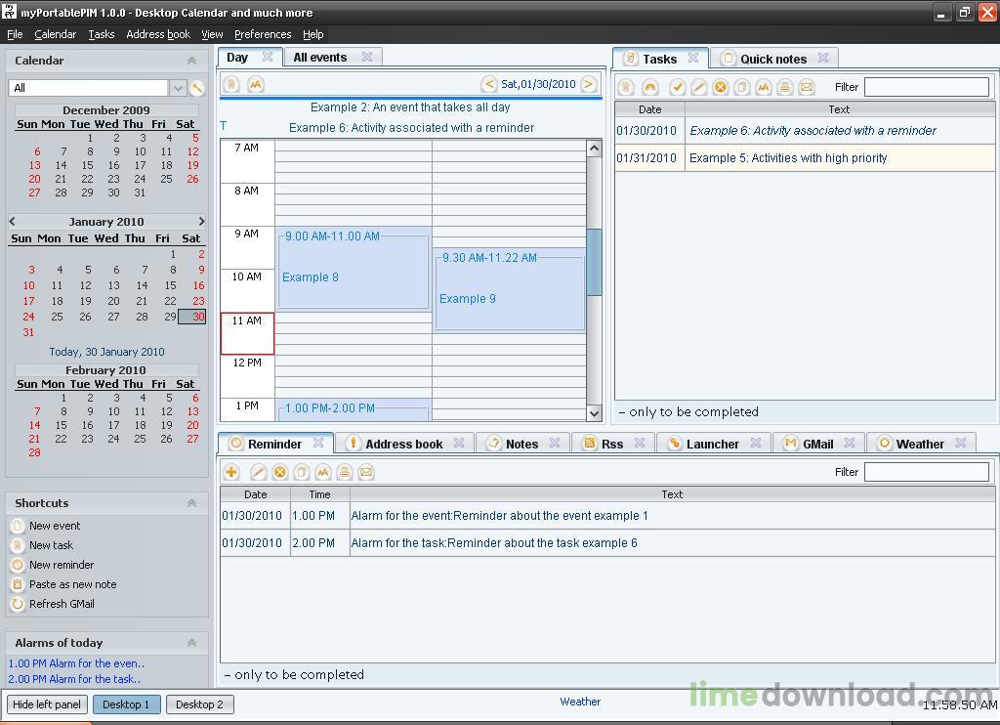The height and width of the screenshot is (725, 1000).
Task: Click the font size AA icon in the Day view
Action: pos(256,84)
